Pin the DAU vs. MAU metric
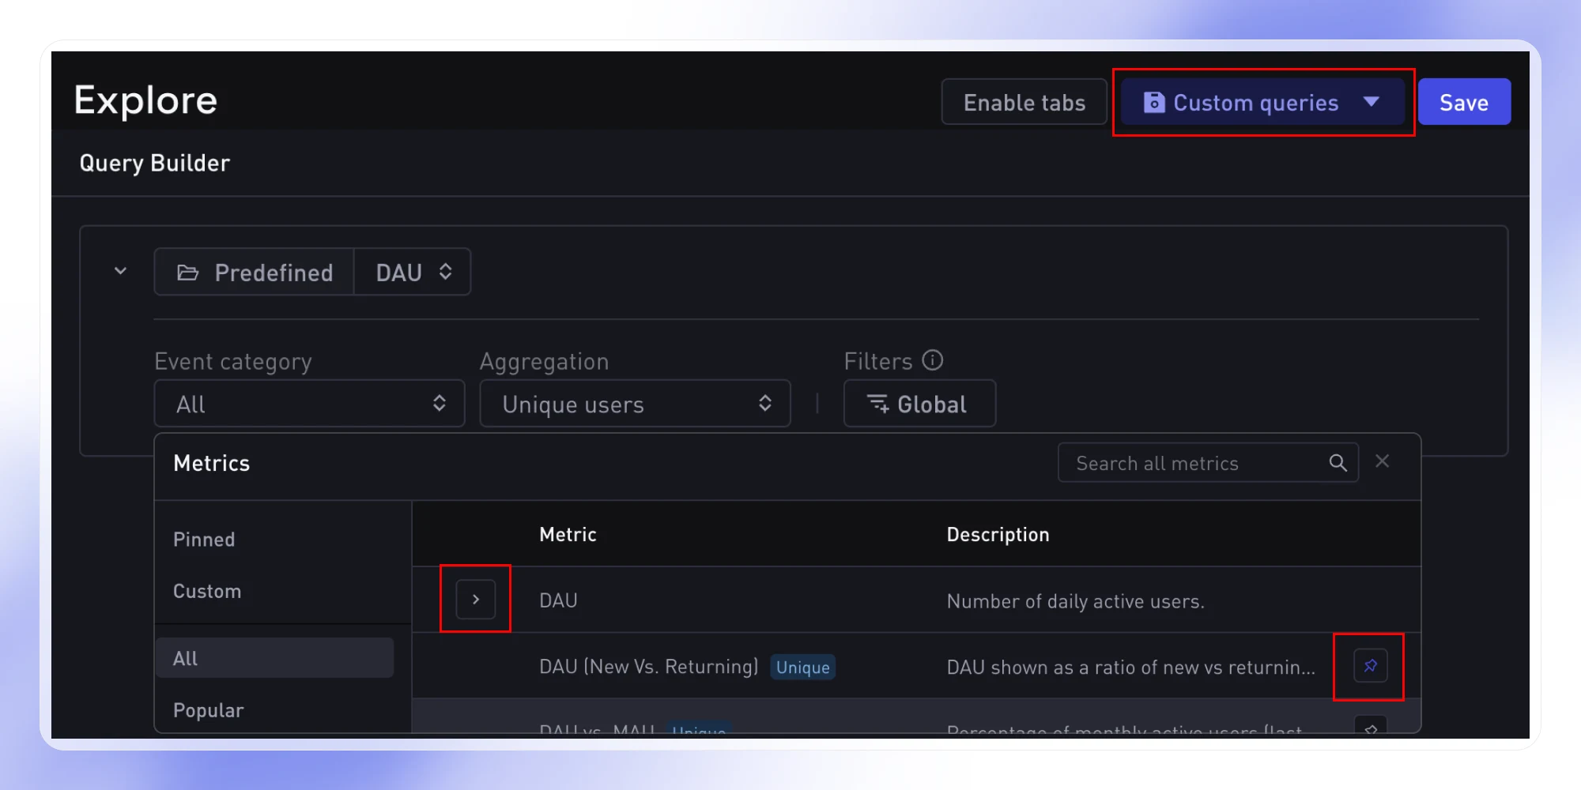Image resolution: width=1581 pixels, height=790 pixels. click(x=1370, y=728)
